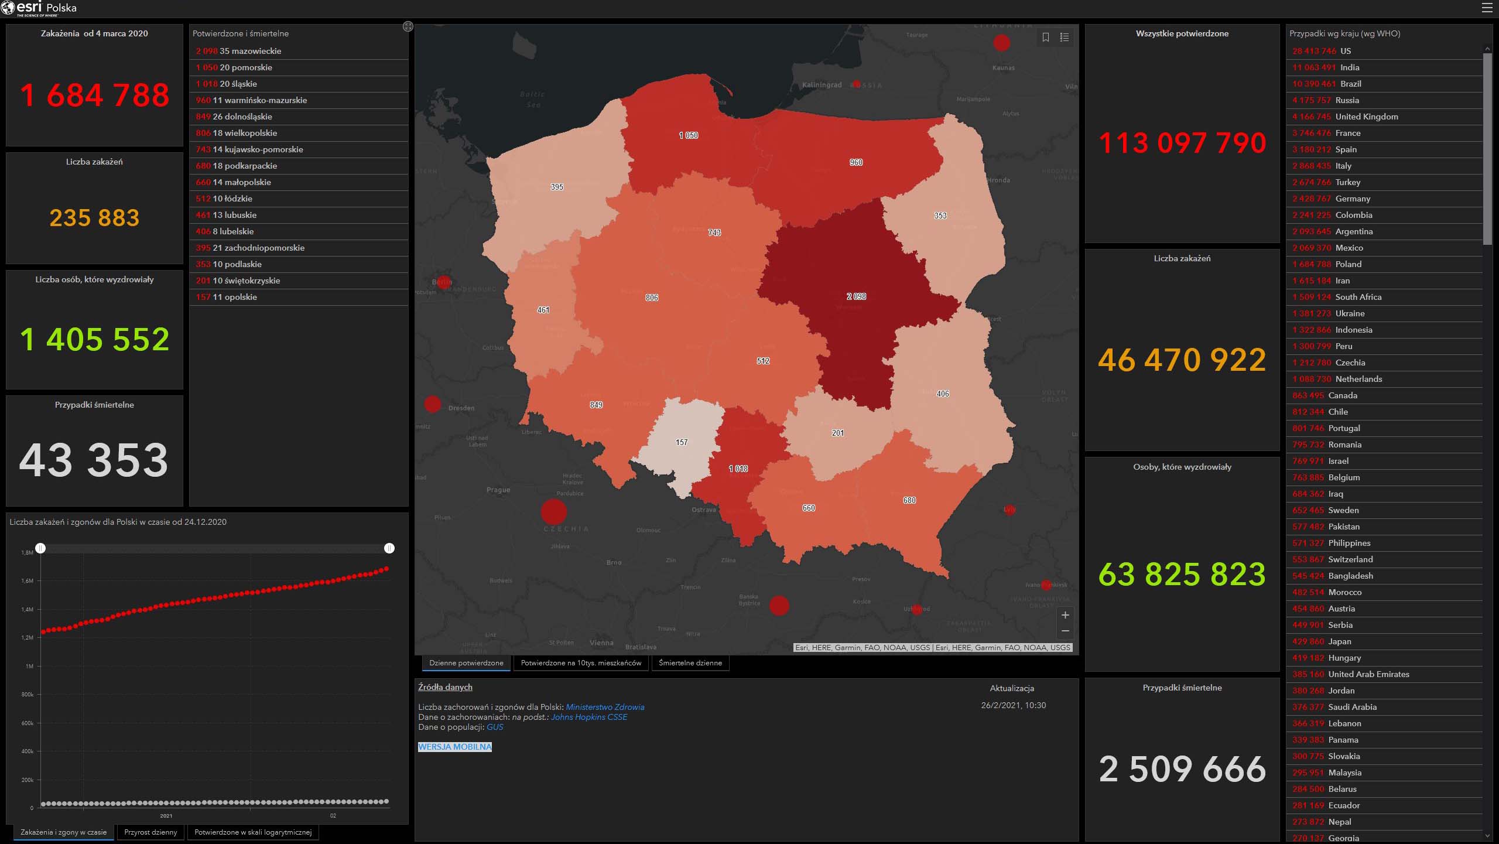This screenshot has width=1499, height=844.
Task: Switch to Potwierdzone na 10tys. mieszkańców tab
Action: 581,663
